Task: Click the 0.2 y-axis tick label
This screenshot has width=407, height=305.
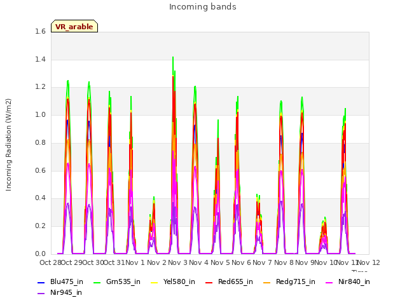Action: (x=40, y=226)
